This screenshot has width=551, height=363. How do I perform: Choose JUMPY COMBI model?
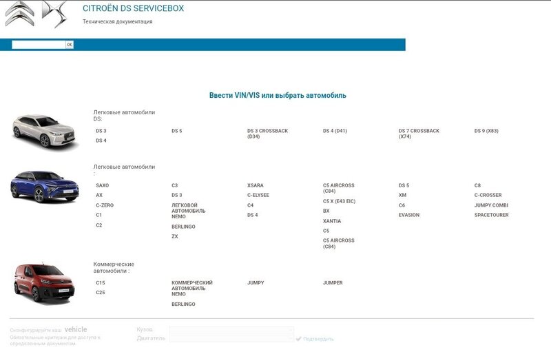[x=491, y=205]
